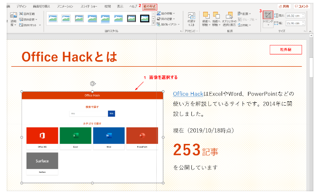Click the 代替テキスト (Alt Text) icon

click(191, 19)
